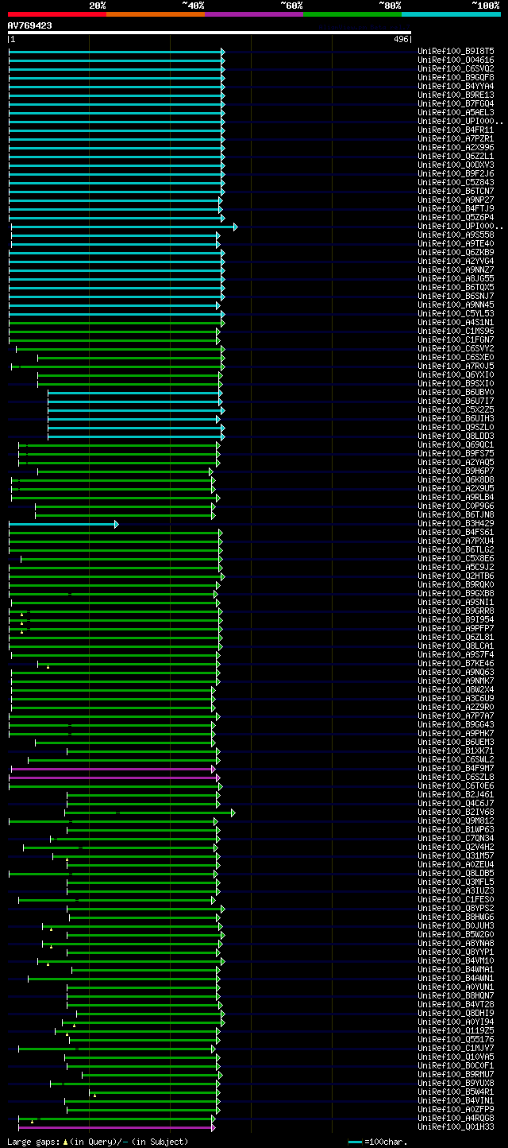Select the UniRef100_Q6ZKB9 label
Viewport: 508px width, 1148px height.
tap(456, 252)
